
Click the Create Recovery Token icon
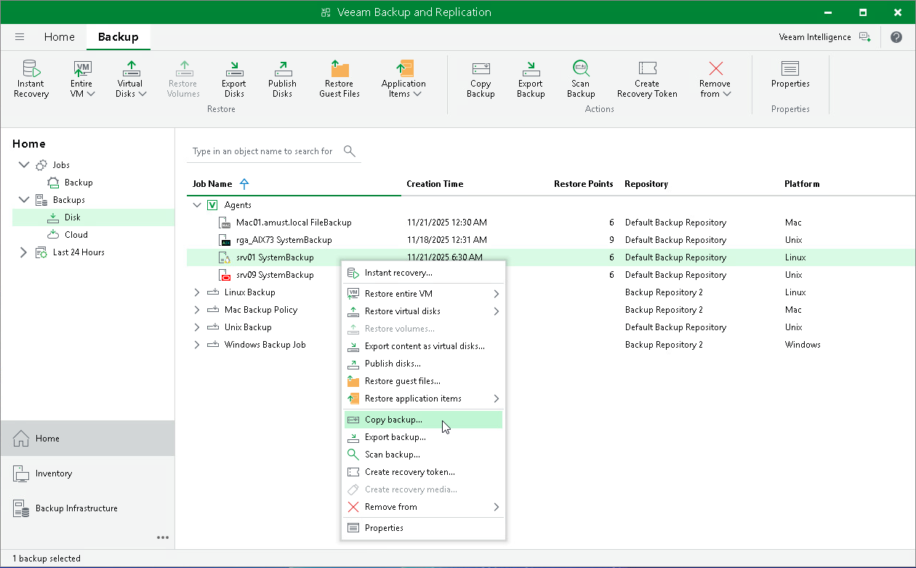pyautogui.click(x=646, y=78)
